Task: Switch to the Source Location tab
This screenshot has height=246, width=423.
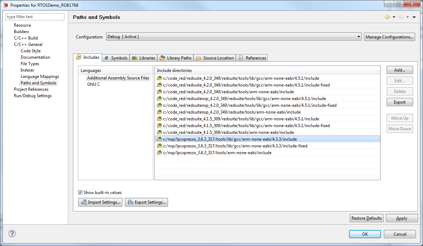Action: pyautogui.click(x=215, y=58)
